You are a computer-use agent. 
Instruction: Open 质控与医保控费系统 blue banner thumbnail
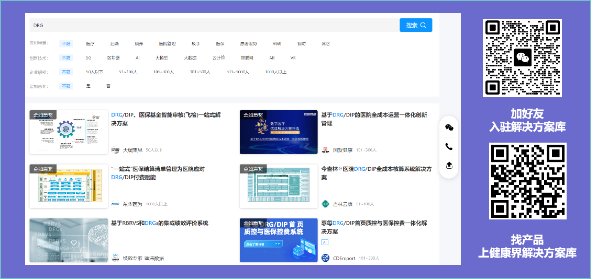coord(279,240)
